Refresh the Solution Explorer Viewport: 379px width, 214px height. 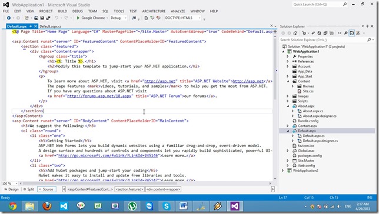pos(320,33)
